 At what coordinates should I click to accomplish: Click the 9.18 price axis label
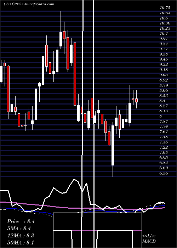[164, 70]
